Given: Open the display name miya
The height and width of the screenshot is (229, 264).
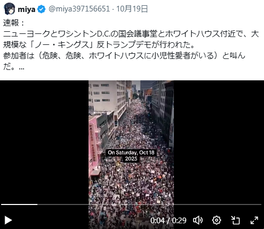Looking at the screenshot, I should click(27, 9).
